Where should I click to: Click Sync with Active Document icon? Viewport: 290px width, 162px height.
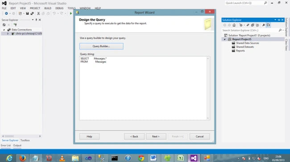[248, 25]
